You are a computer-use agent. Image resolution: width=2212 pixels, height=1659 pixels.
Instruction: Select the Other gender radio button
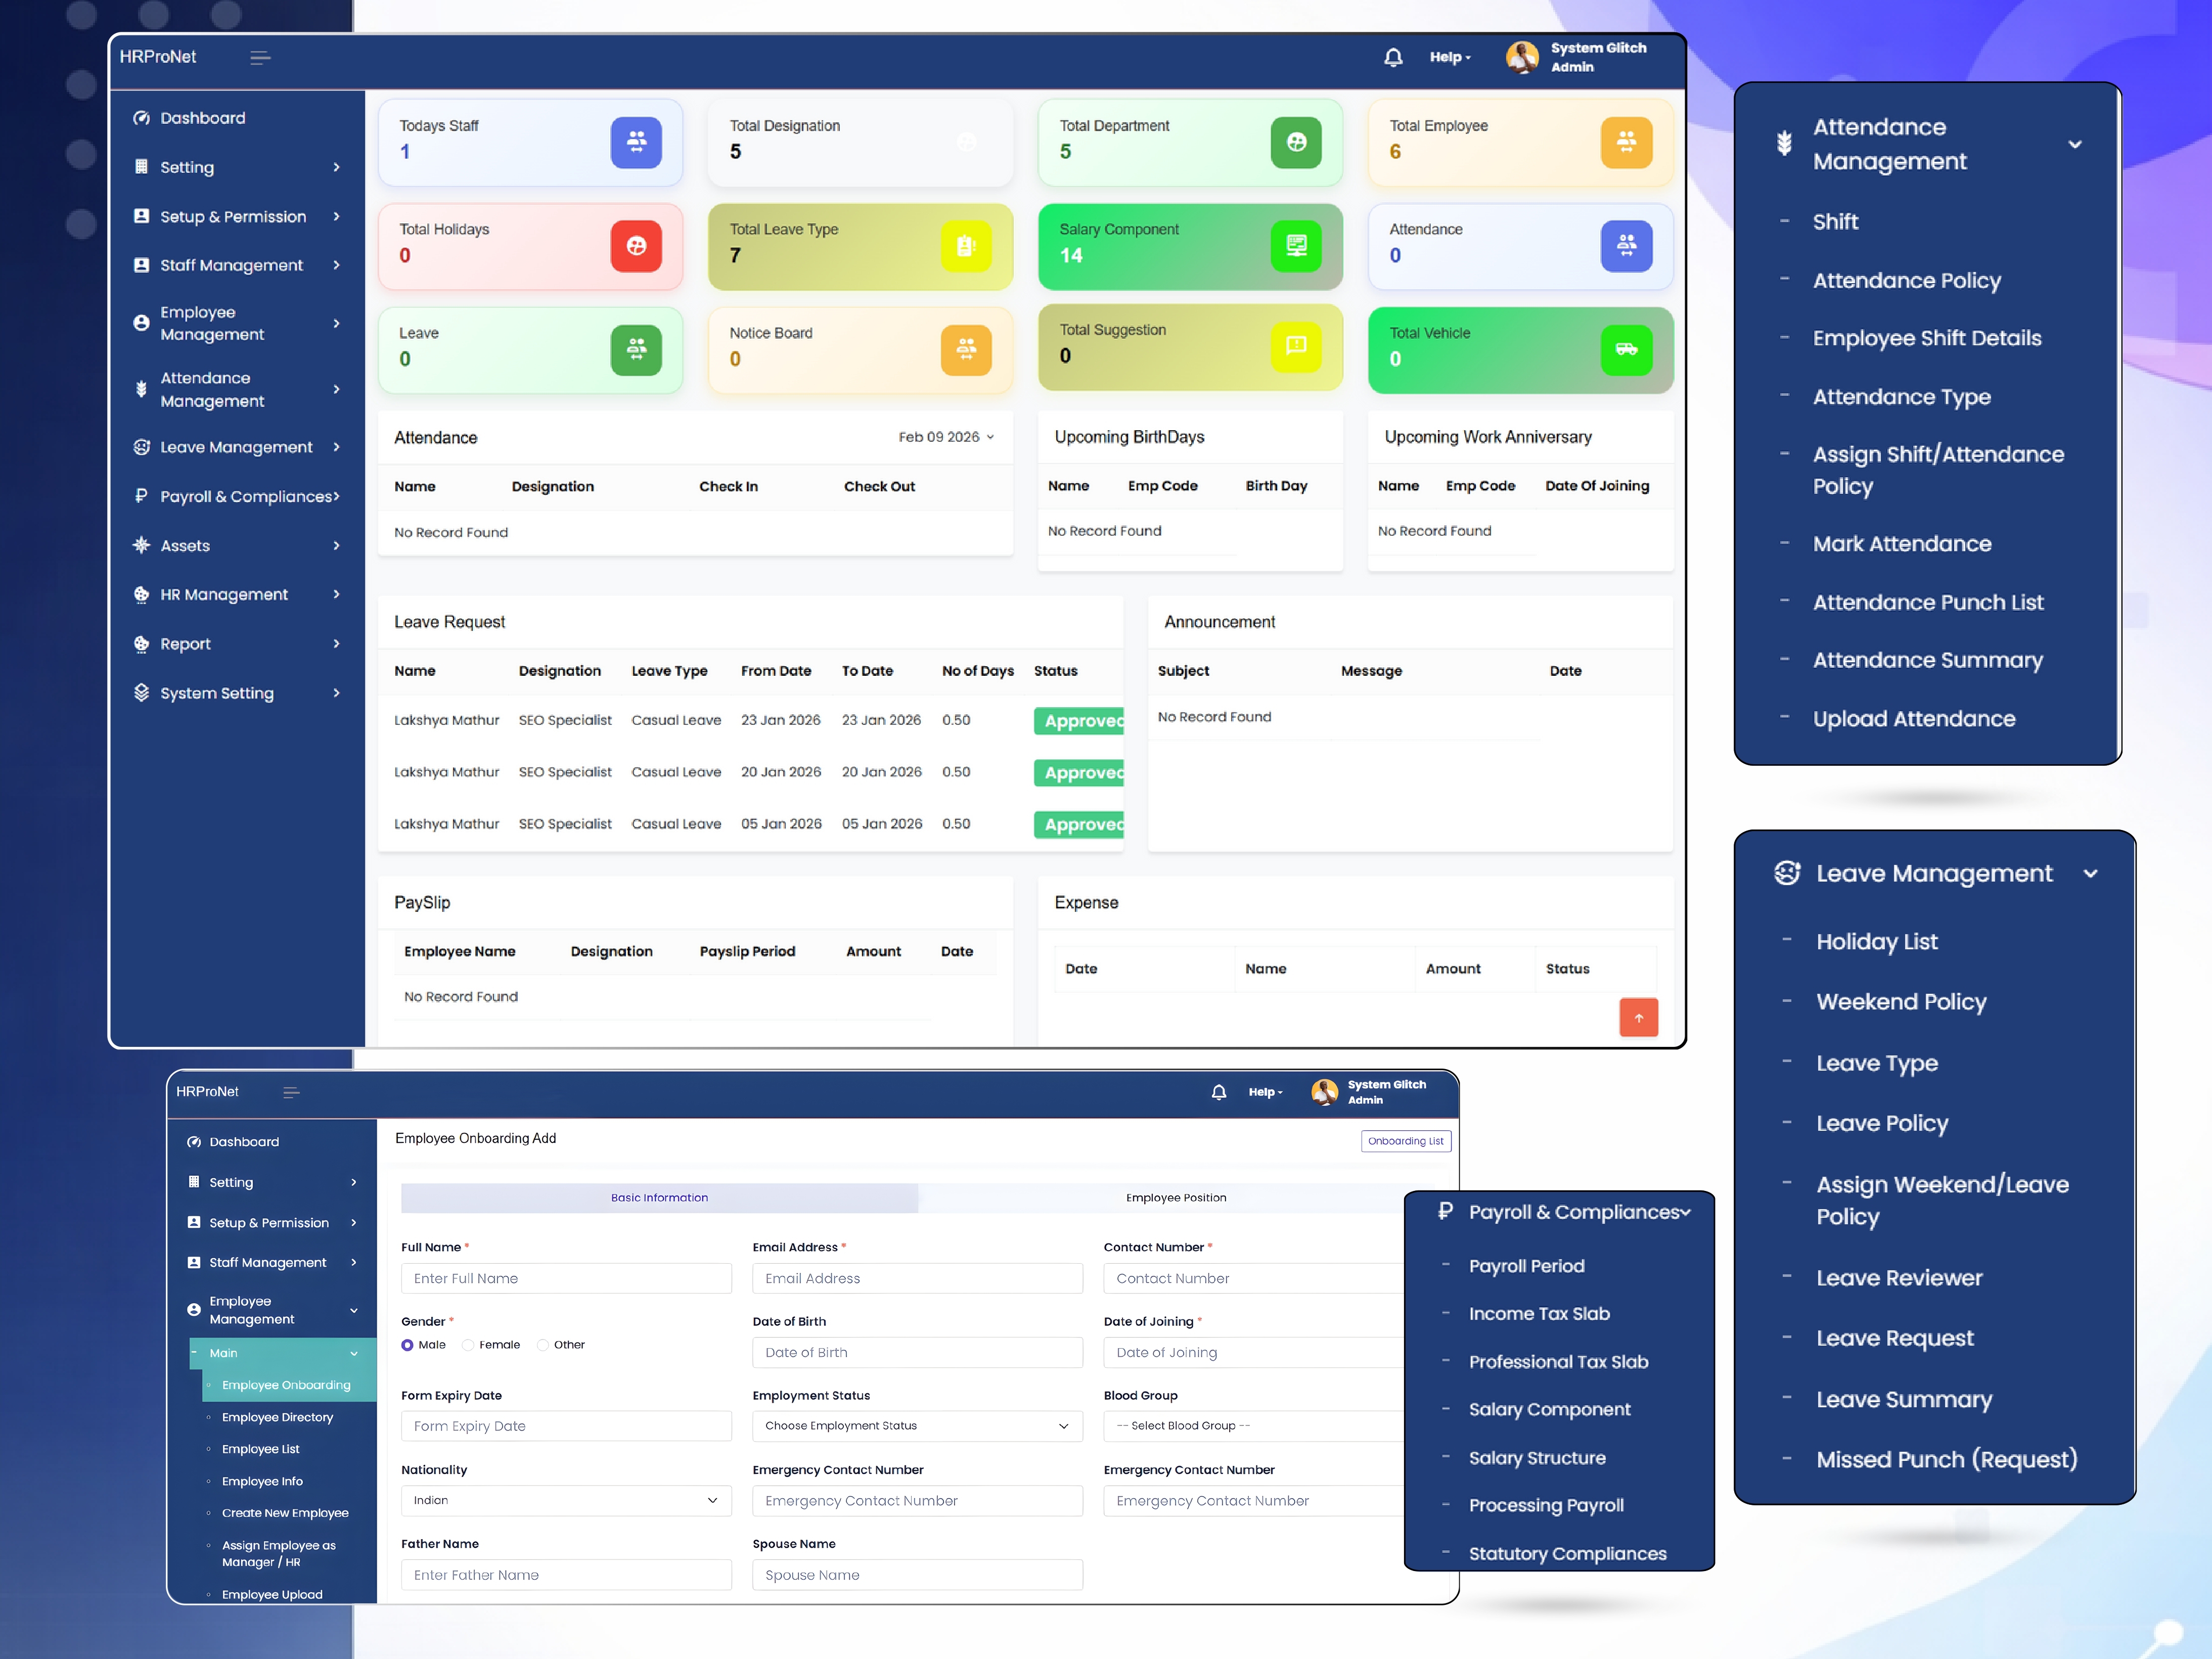point(543,1345)
